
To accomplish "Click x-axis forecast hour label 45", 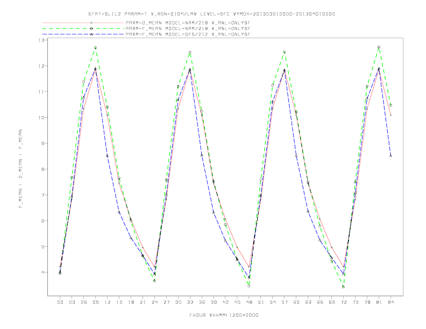I will coord(237,302).
